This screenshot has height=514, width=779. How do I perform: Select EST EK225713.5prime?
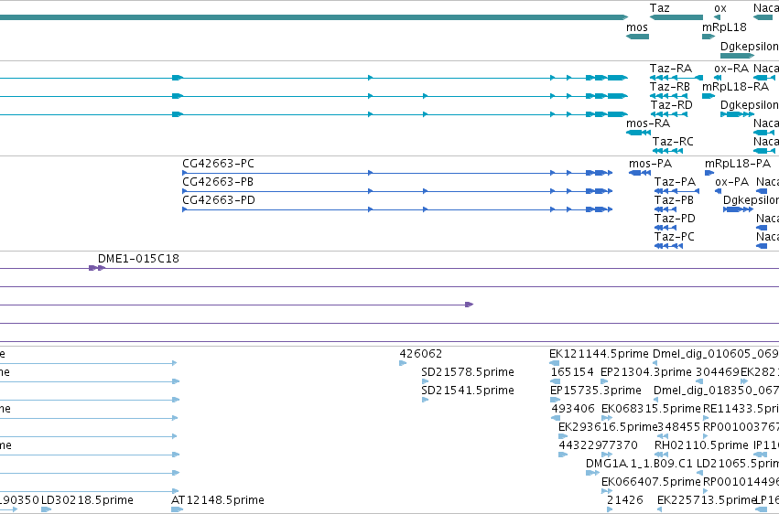click(707, 500)
